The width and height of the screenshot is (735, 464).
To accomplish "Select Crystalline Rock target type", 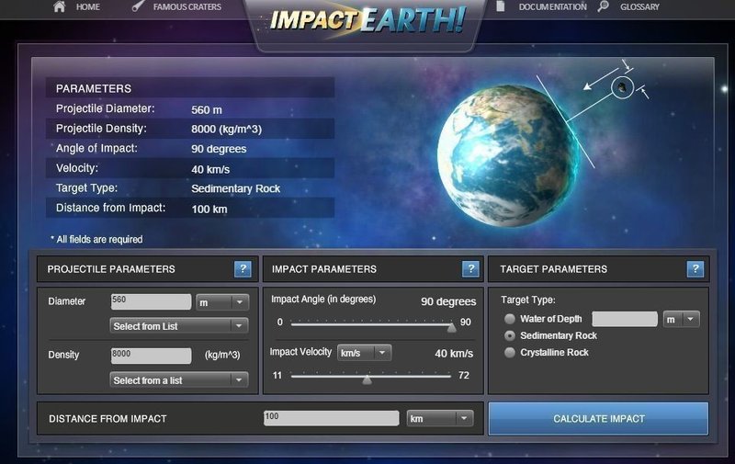I will (x=510, y=353).
